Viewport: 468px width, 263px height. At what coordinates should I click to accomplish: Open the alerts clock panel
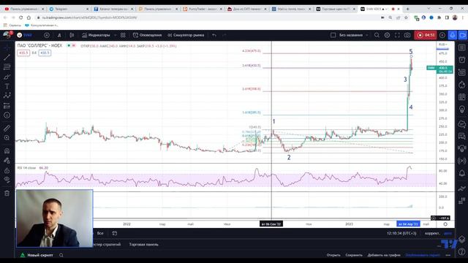coord(462,60)
